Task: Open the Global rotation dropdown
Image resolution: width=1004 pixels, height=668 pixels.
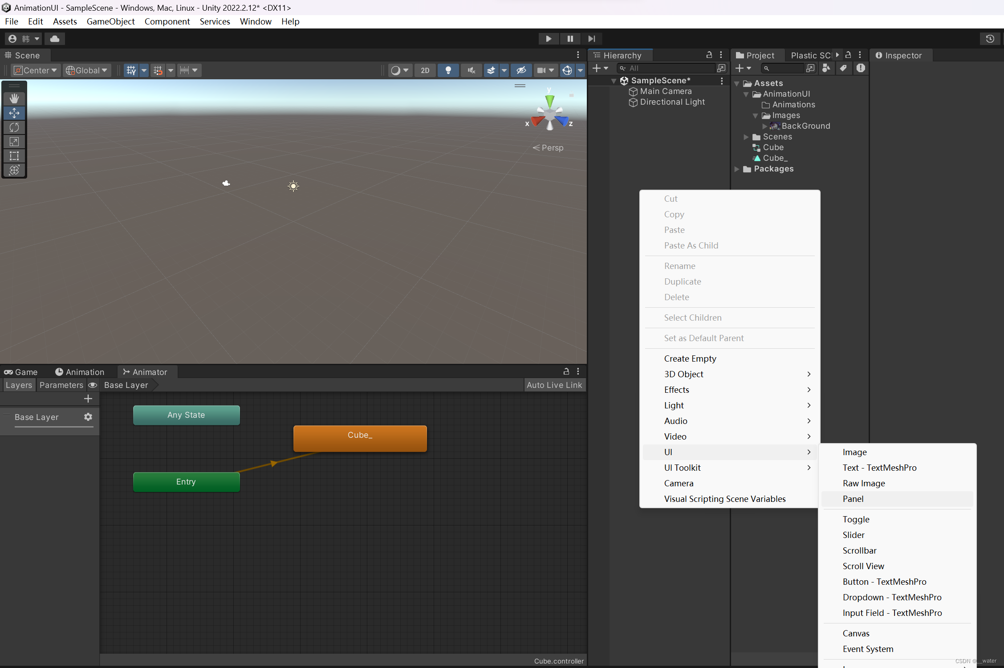Action: [87, 70]
